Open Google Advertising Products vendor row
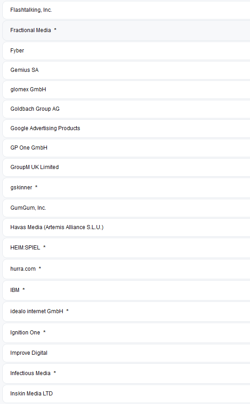 click(126, 128)
